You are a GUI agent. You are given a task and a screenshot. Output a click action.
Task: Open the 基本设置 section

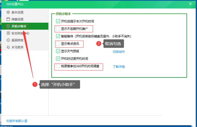pyautogui.click(x=25, y=12)
